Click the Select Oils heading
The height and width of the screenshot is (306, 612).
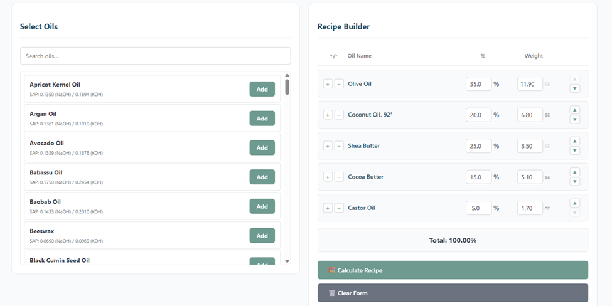39,26
